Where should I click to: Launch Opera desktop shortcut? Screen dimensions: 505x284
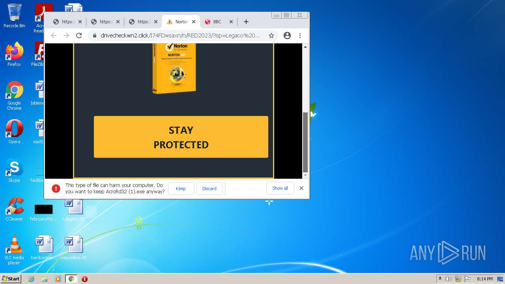coord(14,132)
